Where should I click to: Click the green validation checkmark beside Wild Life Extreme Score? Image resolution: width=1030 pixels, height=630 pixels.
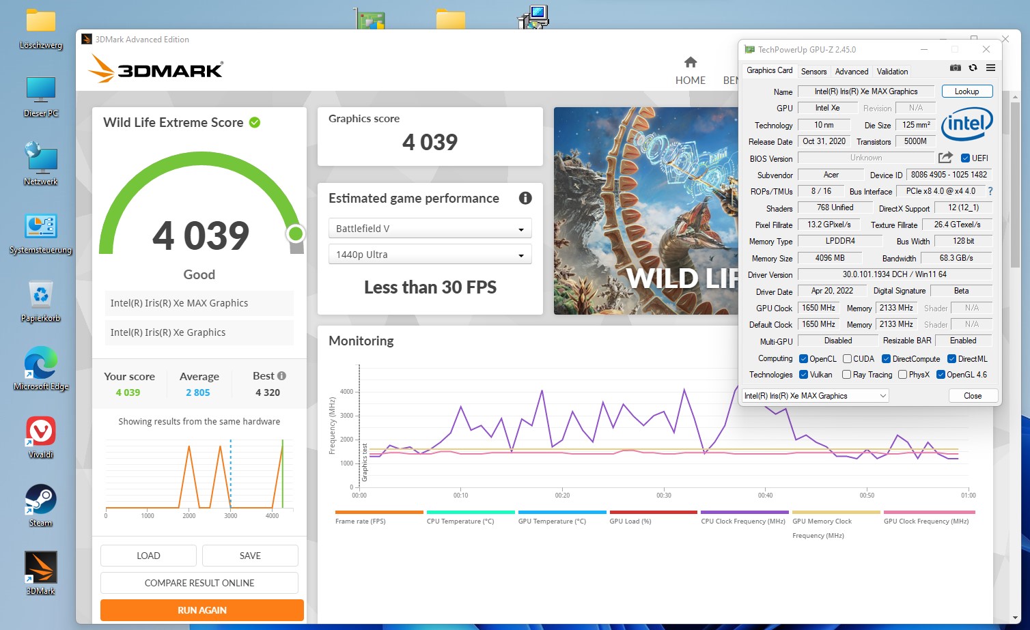[255, 122]
